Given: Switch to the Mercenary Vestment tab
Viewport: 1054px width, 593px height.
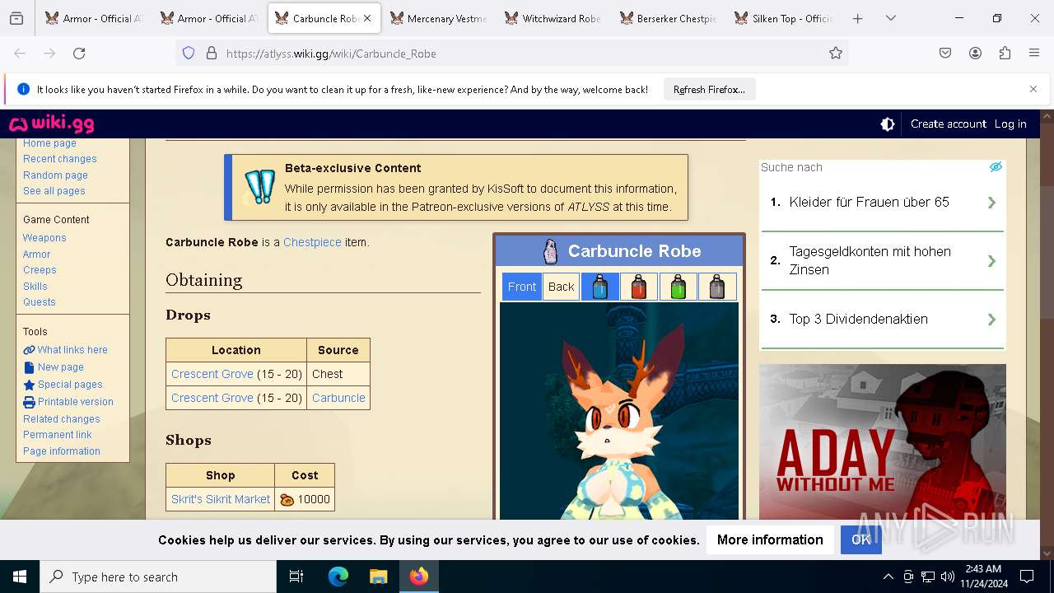Looking at the screenshot, I should (x=438, y=18).
